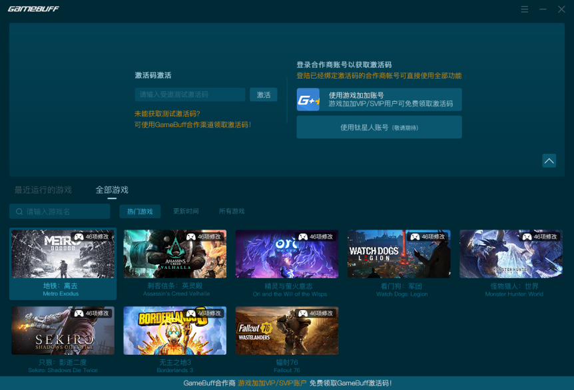574x390 pixels.
Task: Open Assassin's Creed Valhalla thumbnail
Action: coord(175,254)
